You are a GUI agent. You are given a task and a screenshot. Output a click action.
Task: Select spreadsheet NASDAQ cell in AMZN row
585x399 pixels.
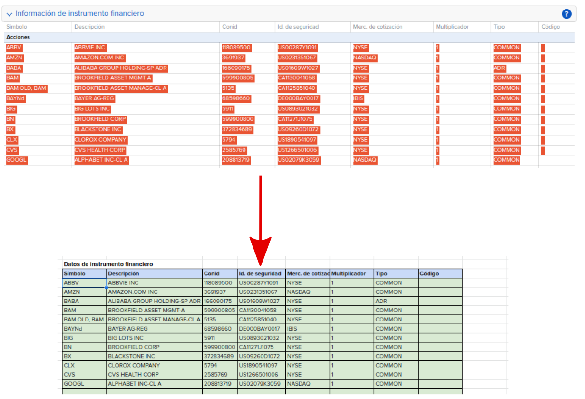click(308, 292)
